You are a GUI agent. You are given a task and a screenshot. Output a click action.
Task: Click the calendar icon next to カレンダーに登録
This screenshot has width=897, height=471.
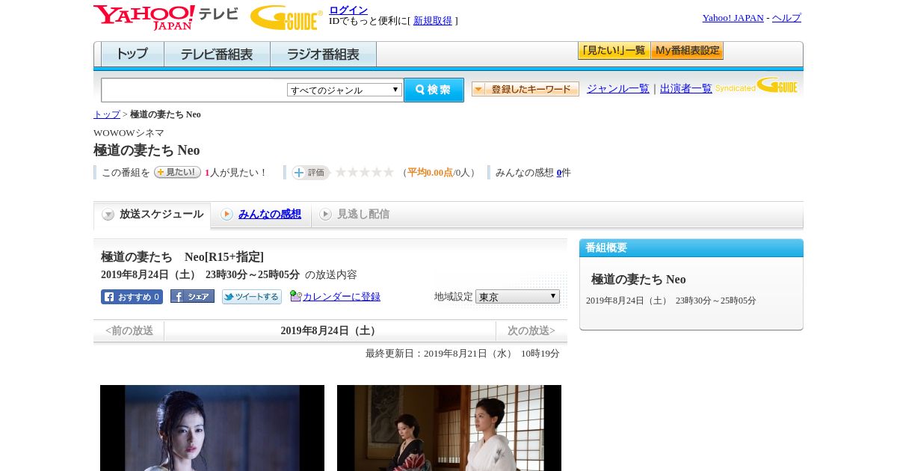[x=295, y=296]
